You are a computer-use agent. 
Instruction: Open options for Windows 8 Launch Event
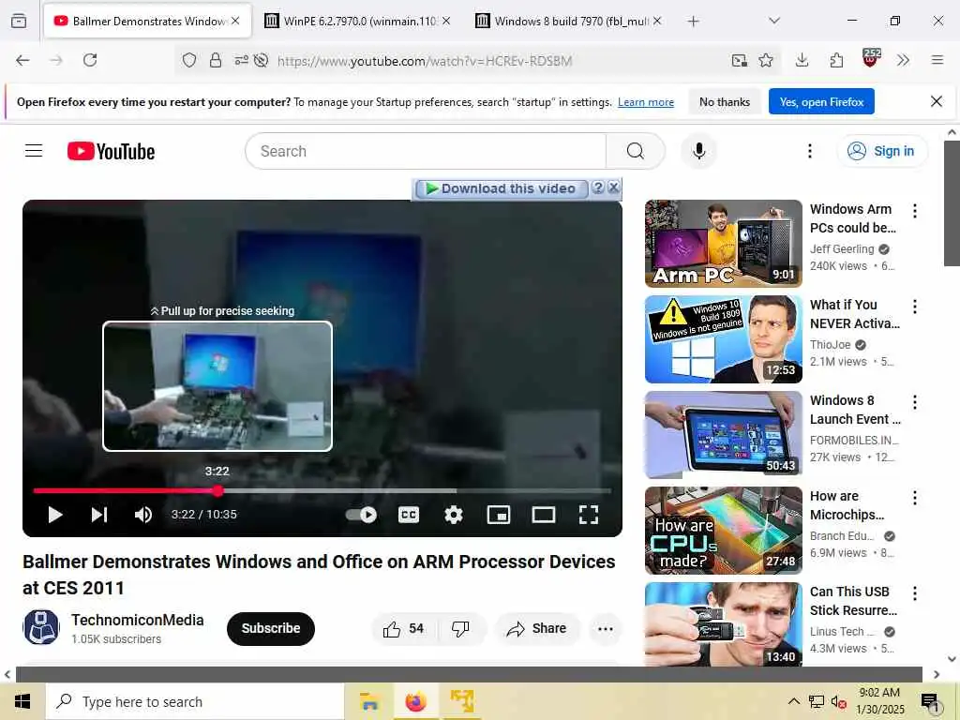tap(915, 402)
